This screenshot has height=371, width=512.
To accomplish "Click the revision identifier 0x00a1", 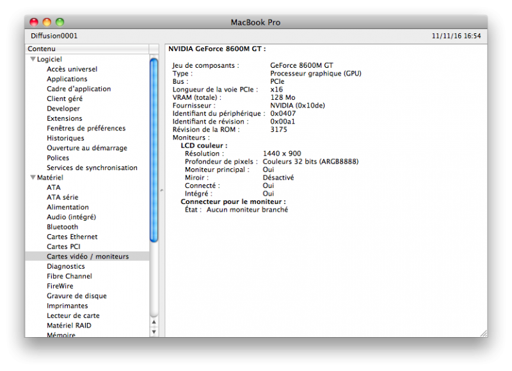I will (x=282, y=122).
